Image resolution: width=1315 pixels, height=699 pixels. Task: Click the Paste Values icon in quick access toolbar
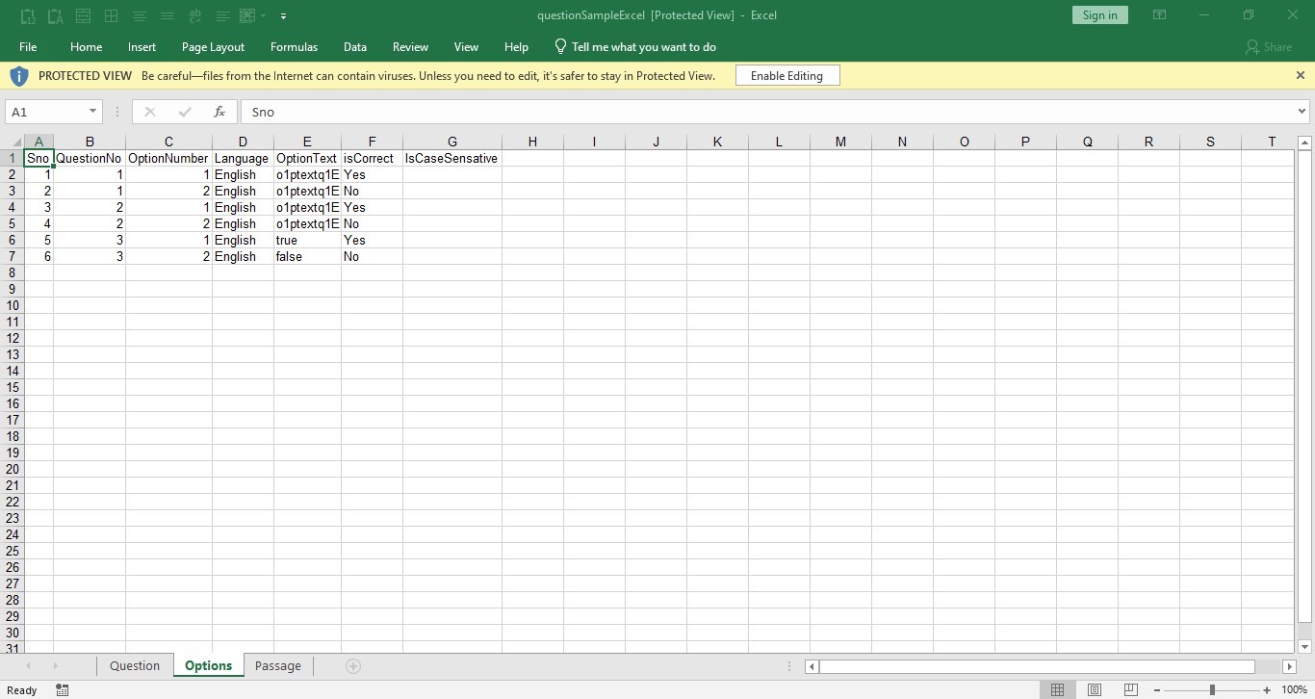[x=28, y=15]
